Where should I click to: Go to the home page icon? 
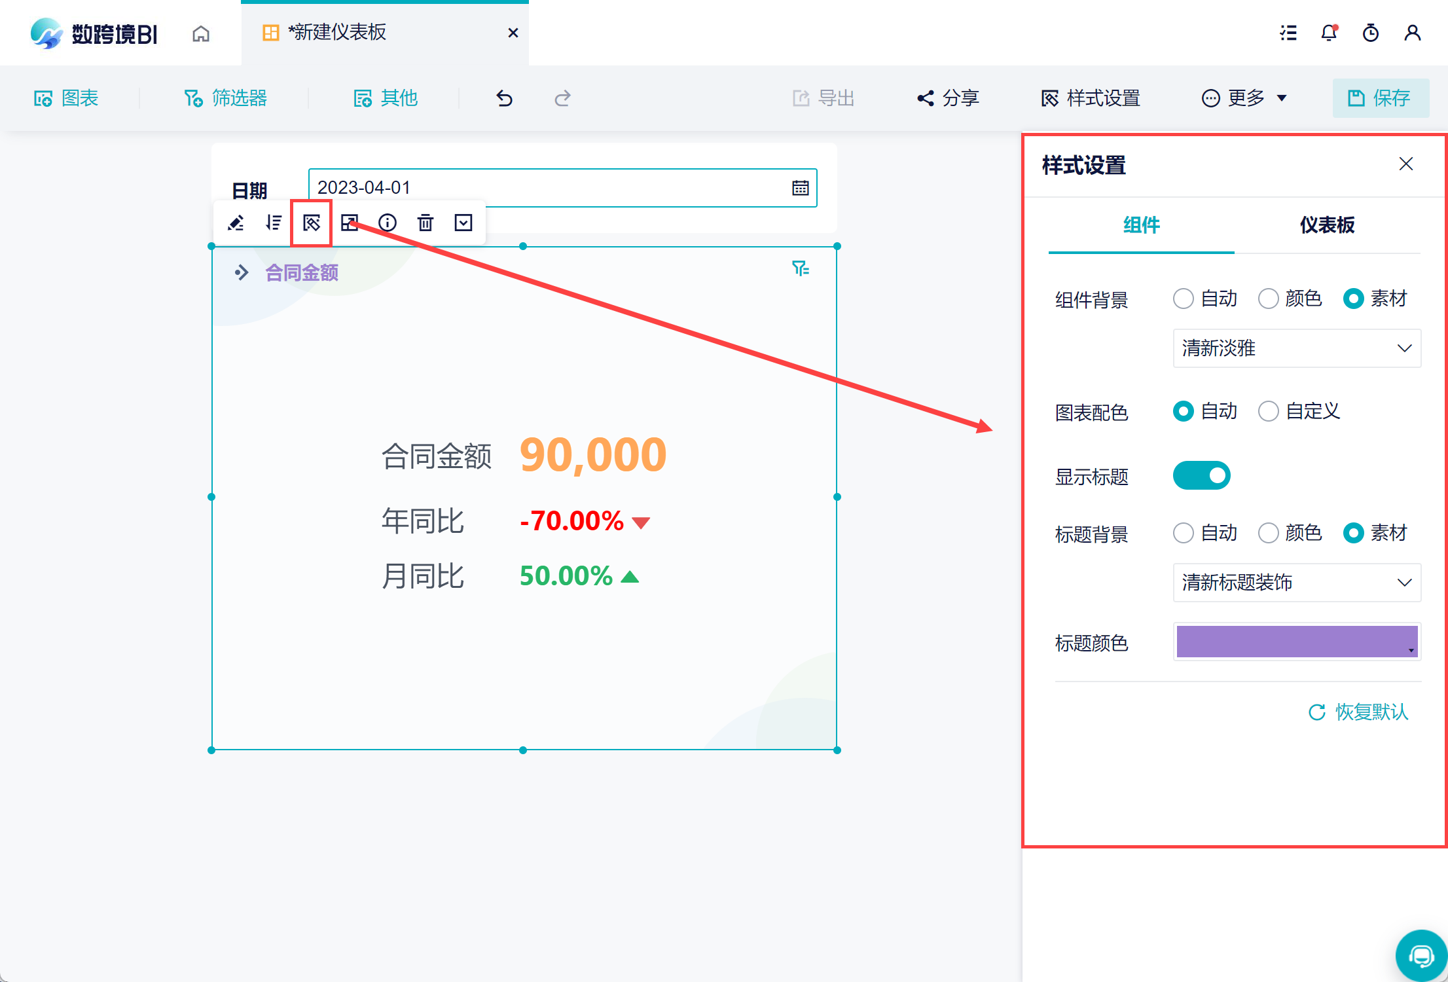point(201,33)
